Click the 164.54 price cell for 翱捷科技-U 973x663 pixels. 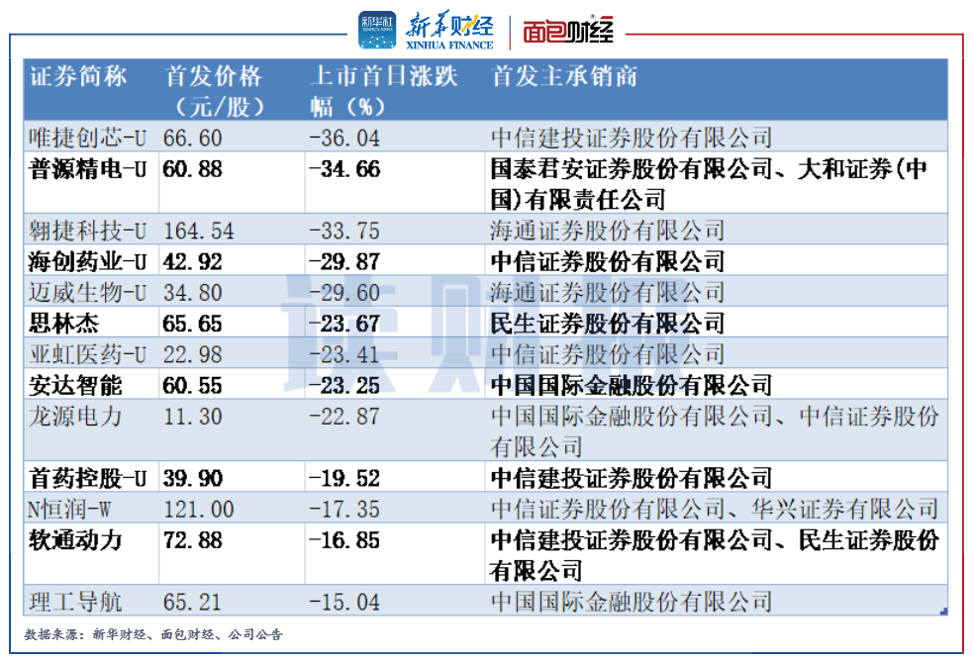coord(200,232)
